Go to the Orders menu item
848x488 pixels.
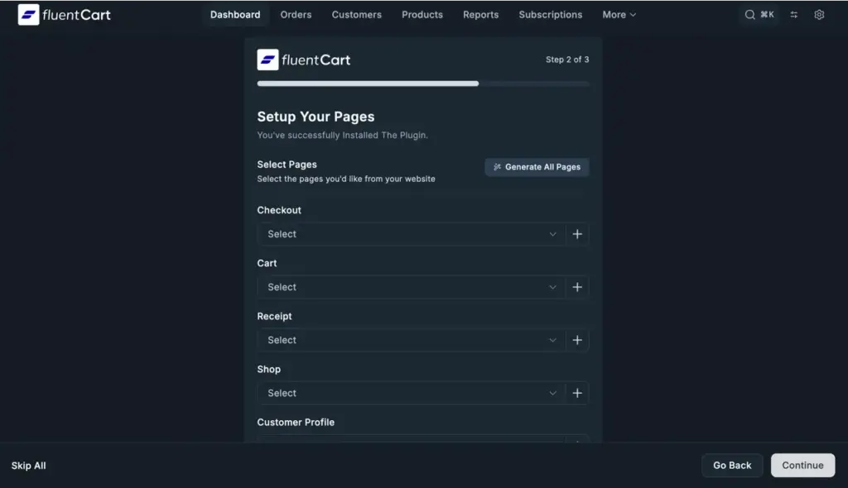[x=296, y=15]
